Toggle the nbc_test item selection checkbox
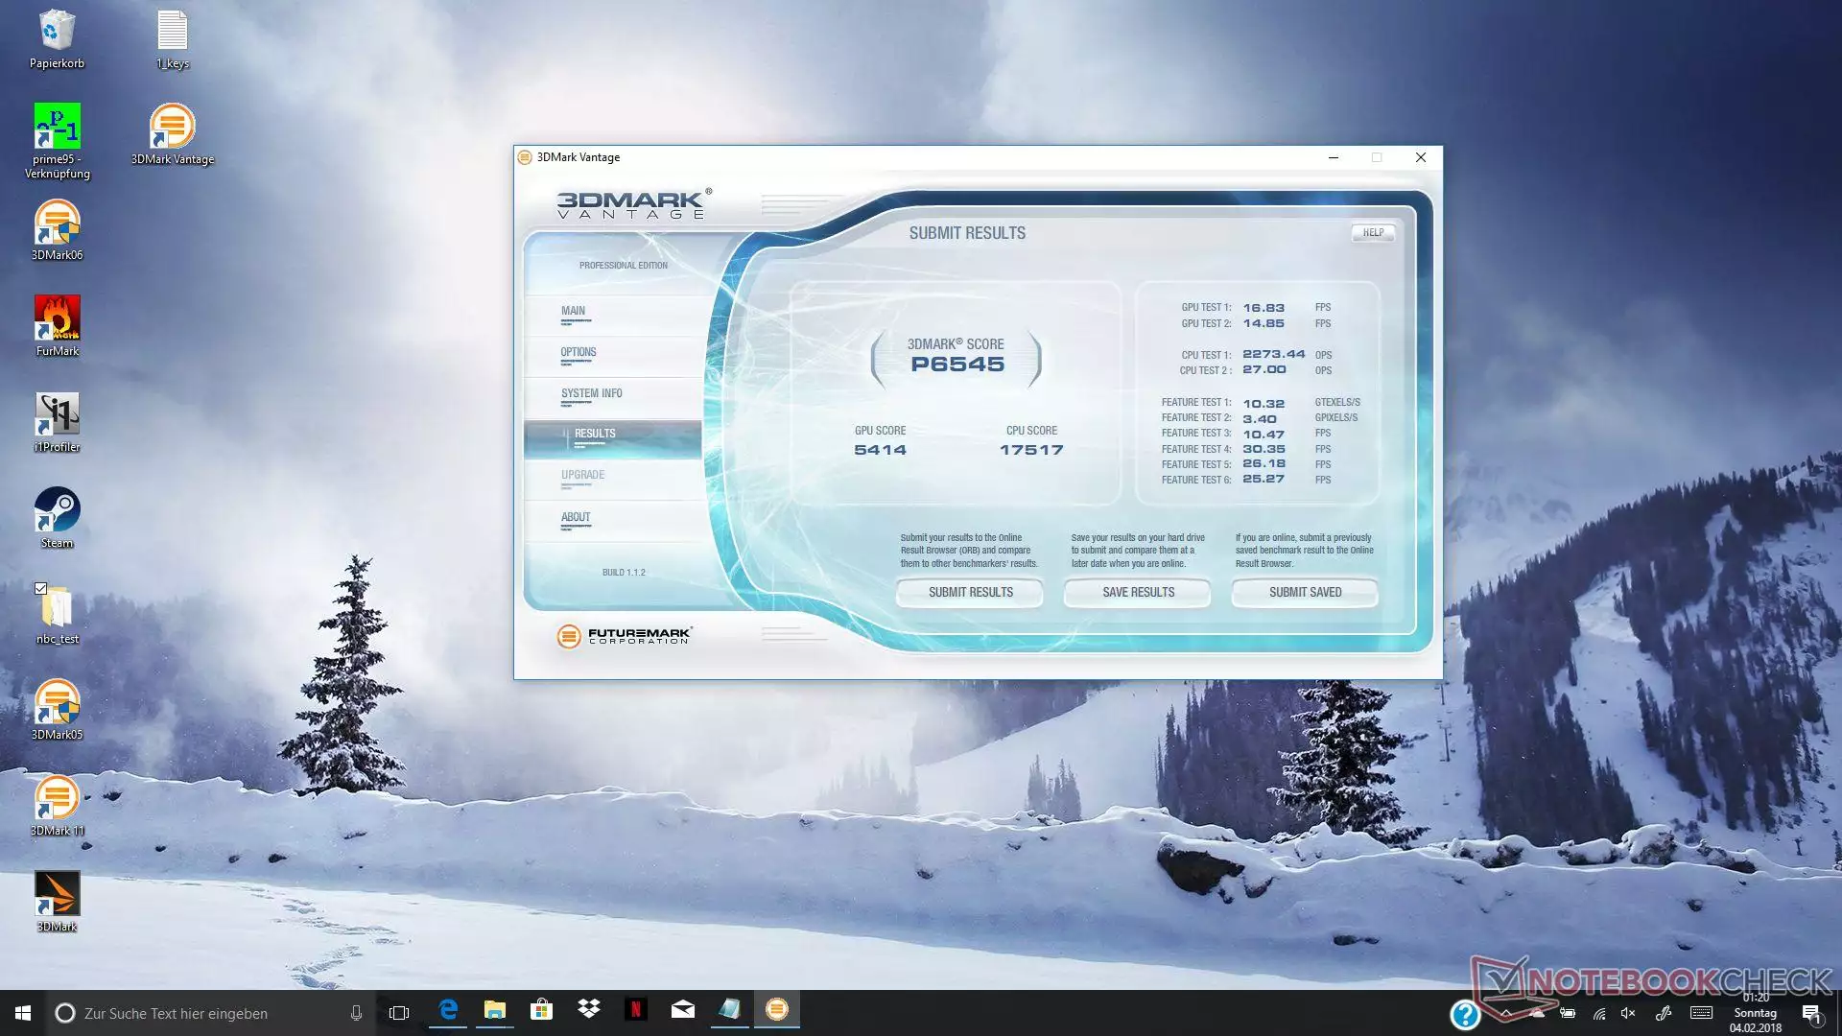 coord(40,588)
